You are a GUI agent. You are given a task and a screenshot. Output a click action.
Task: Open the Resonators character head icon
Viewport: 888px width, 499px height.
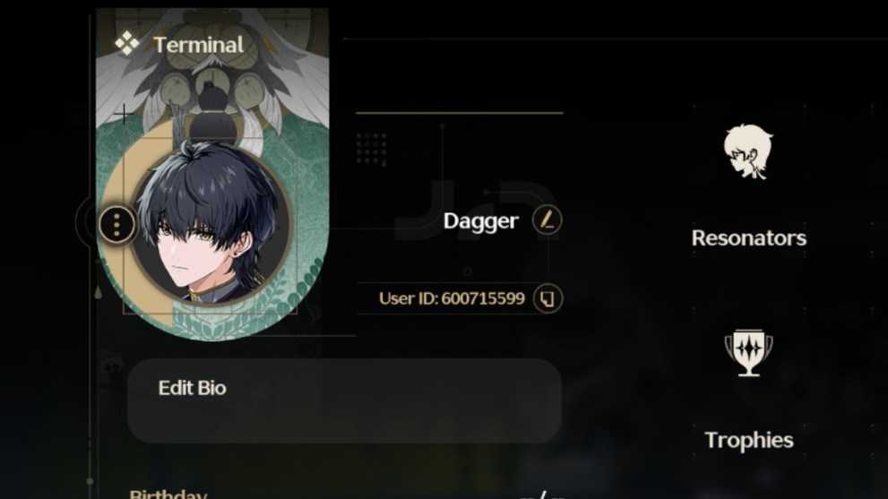tap(748, 151)
